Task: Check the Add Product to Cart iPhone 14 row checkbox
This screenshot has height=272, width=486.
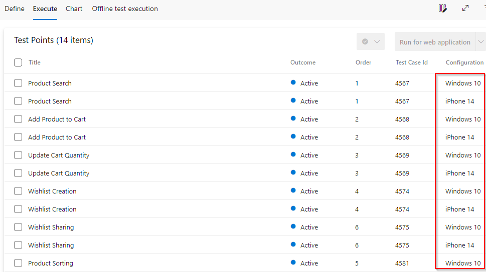Action: point(18,137)
